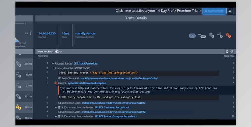The height and width of the screenshot is (127, 251).
Task: Click the database icon on SELECT ProductCategory row
Action: pos(59,116)
